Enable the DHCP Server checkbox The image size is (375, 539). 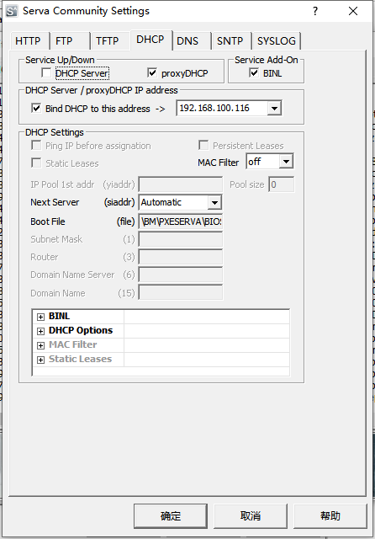(x=46, y=73)
